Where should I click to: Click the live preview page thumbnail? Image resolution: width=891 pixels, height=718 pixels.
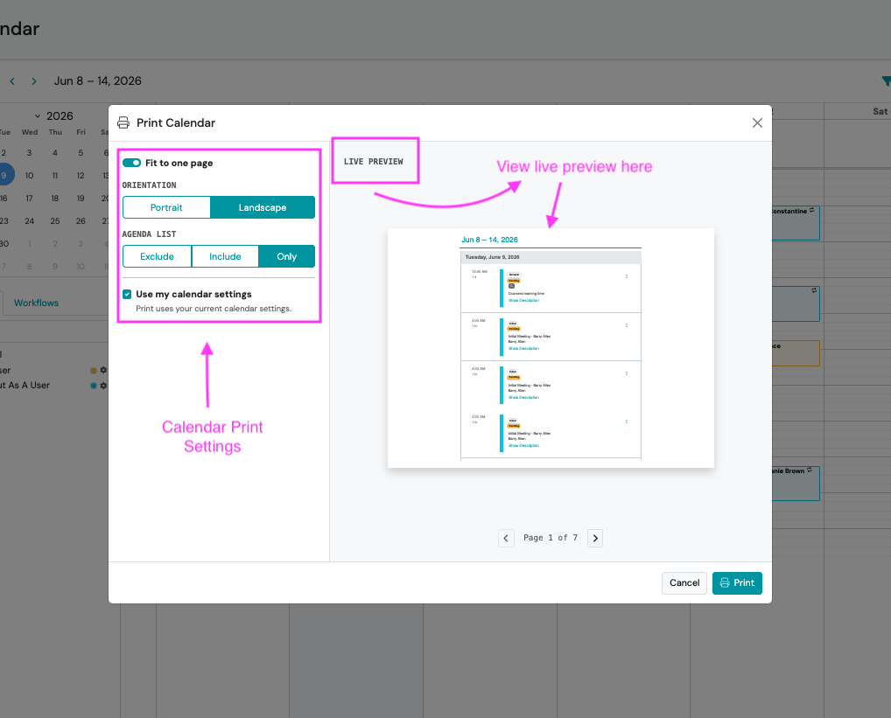tap(551, 348)
